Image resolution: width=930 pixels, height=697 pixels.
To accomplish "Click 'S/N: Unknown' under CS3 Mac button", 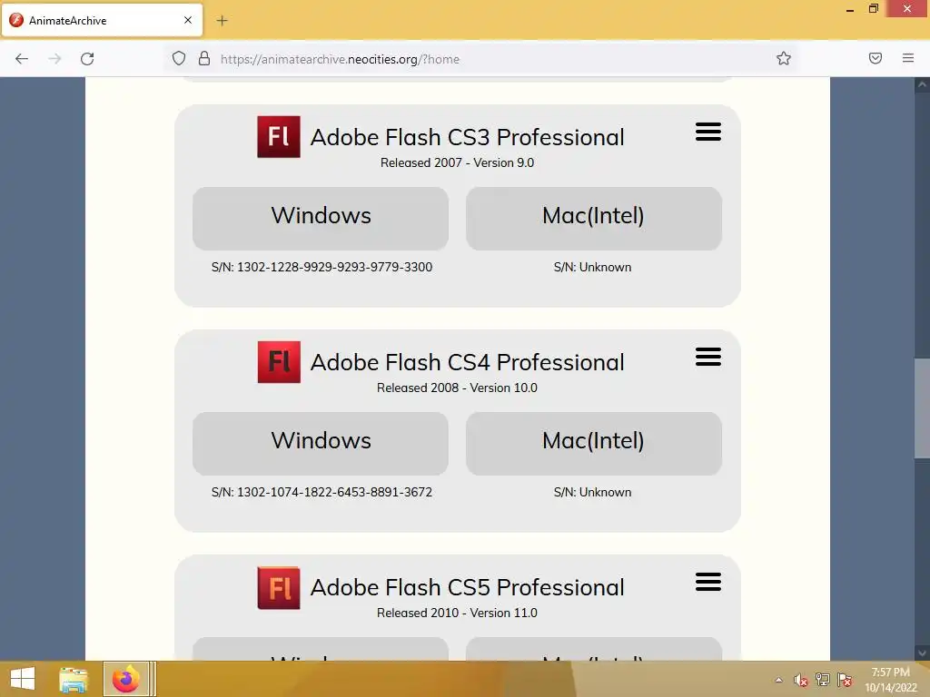I will tap(592, 268).
